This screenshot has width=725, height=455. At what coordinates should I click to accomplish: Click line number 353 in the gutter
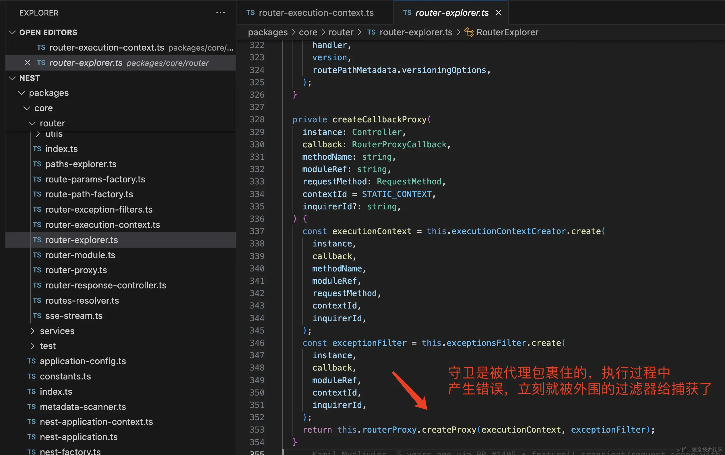[257, 430]
